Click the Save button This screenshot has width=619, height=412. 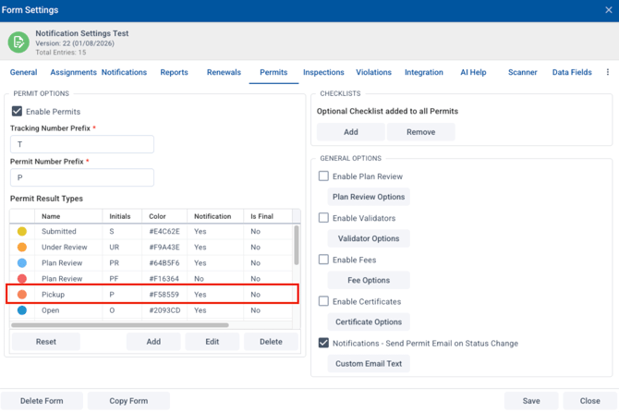coord(531,401)
